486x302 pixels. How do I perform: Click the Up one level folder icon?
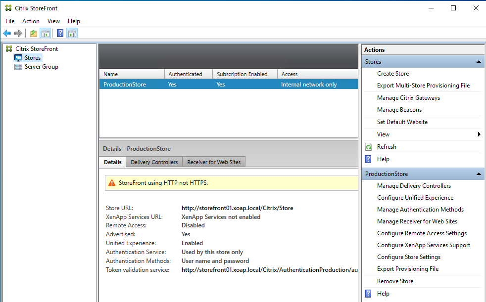tap(34, 34)
